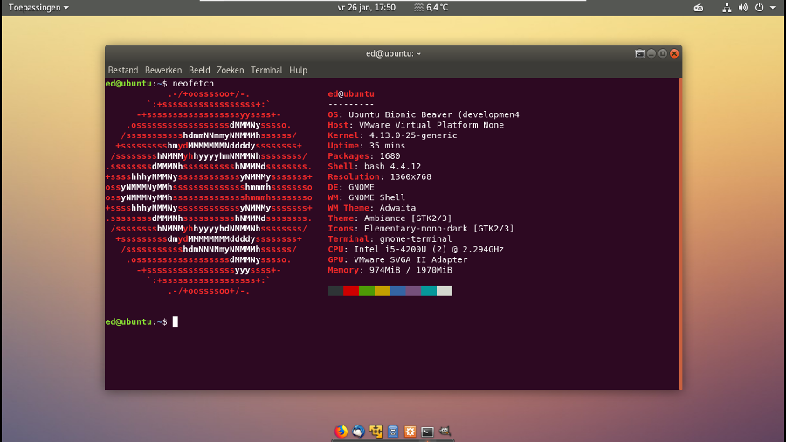Click the 'Packages: 1680' line
This screenshot has width=786, height=442.
click(364, 155)
